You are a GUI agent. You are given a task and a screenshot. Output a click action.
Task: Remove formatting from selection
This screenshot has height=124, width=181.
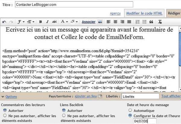(x=160, y=22)
